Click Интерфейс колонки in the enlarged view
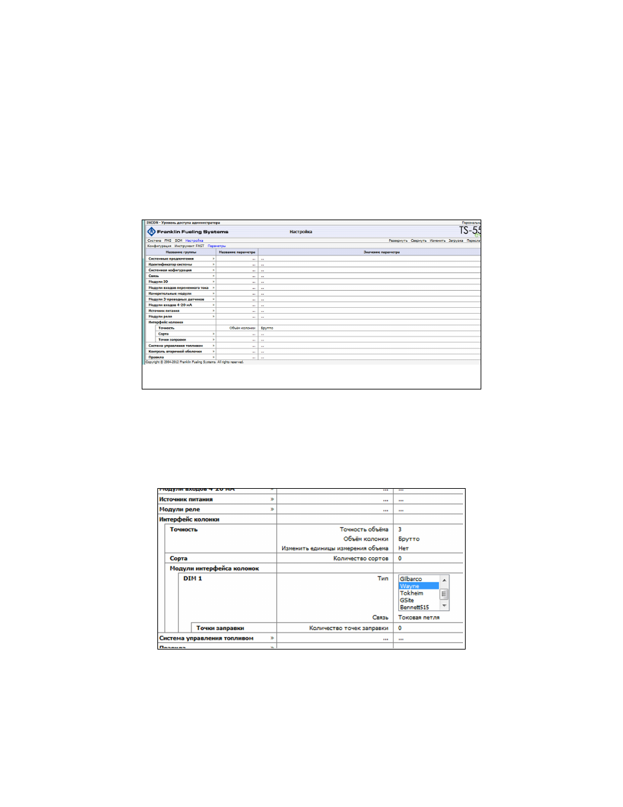 (189, 519)
